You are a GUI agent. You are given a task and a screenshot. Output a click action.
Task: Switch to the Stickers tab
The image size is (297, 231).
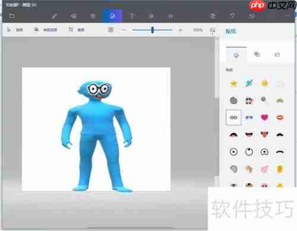[x=236, y=55]
